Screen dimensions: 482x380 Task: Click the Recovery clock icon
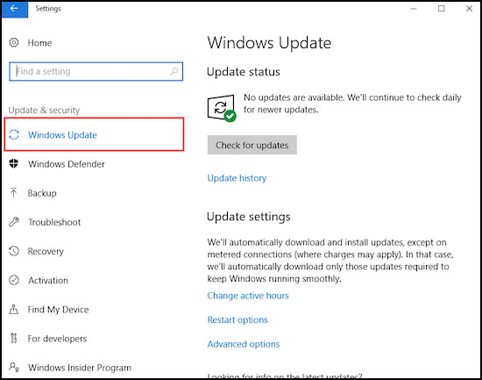[x=14, y=251]
